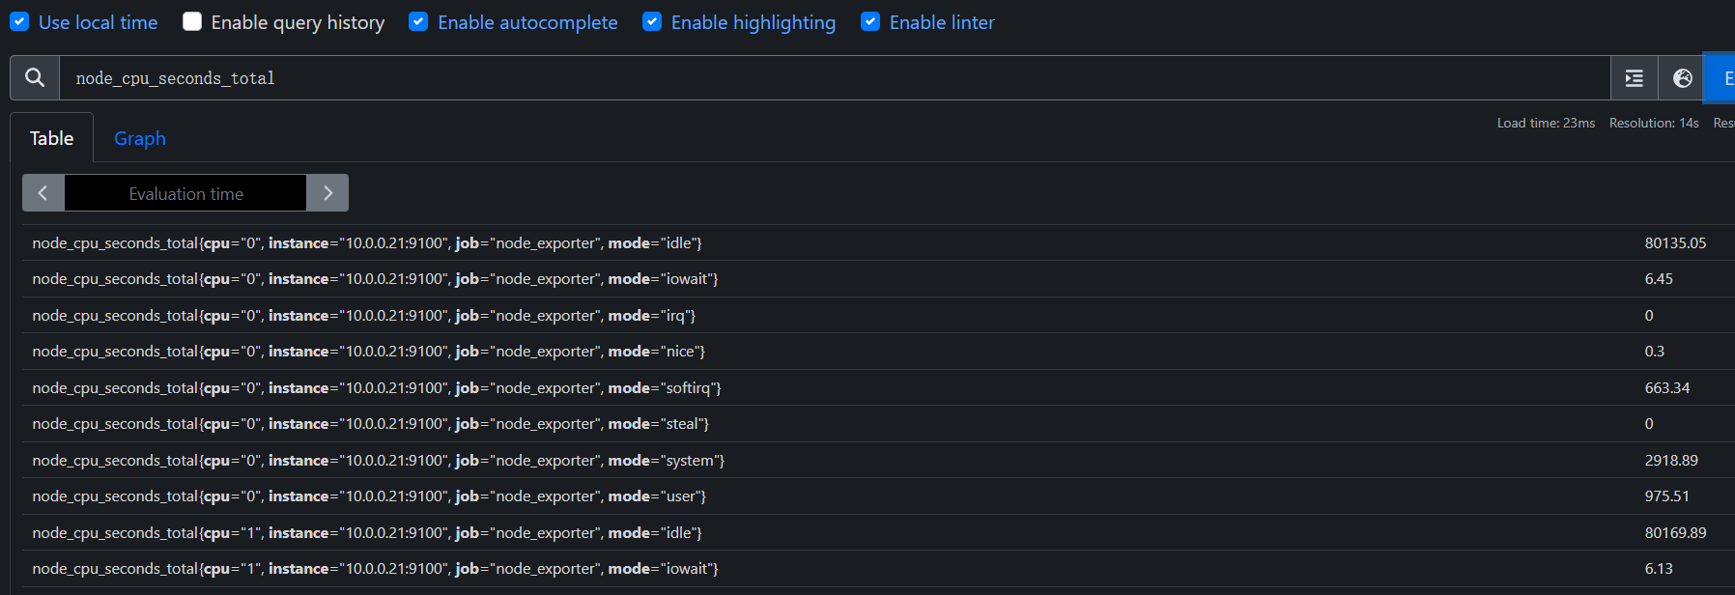Select cpu 1 iowait series row
Image resolution: width=1735 pixels, height=595 pixels.
(375, 569)
